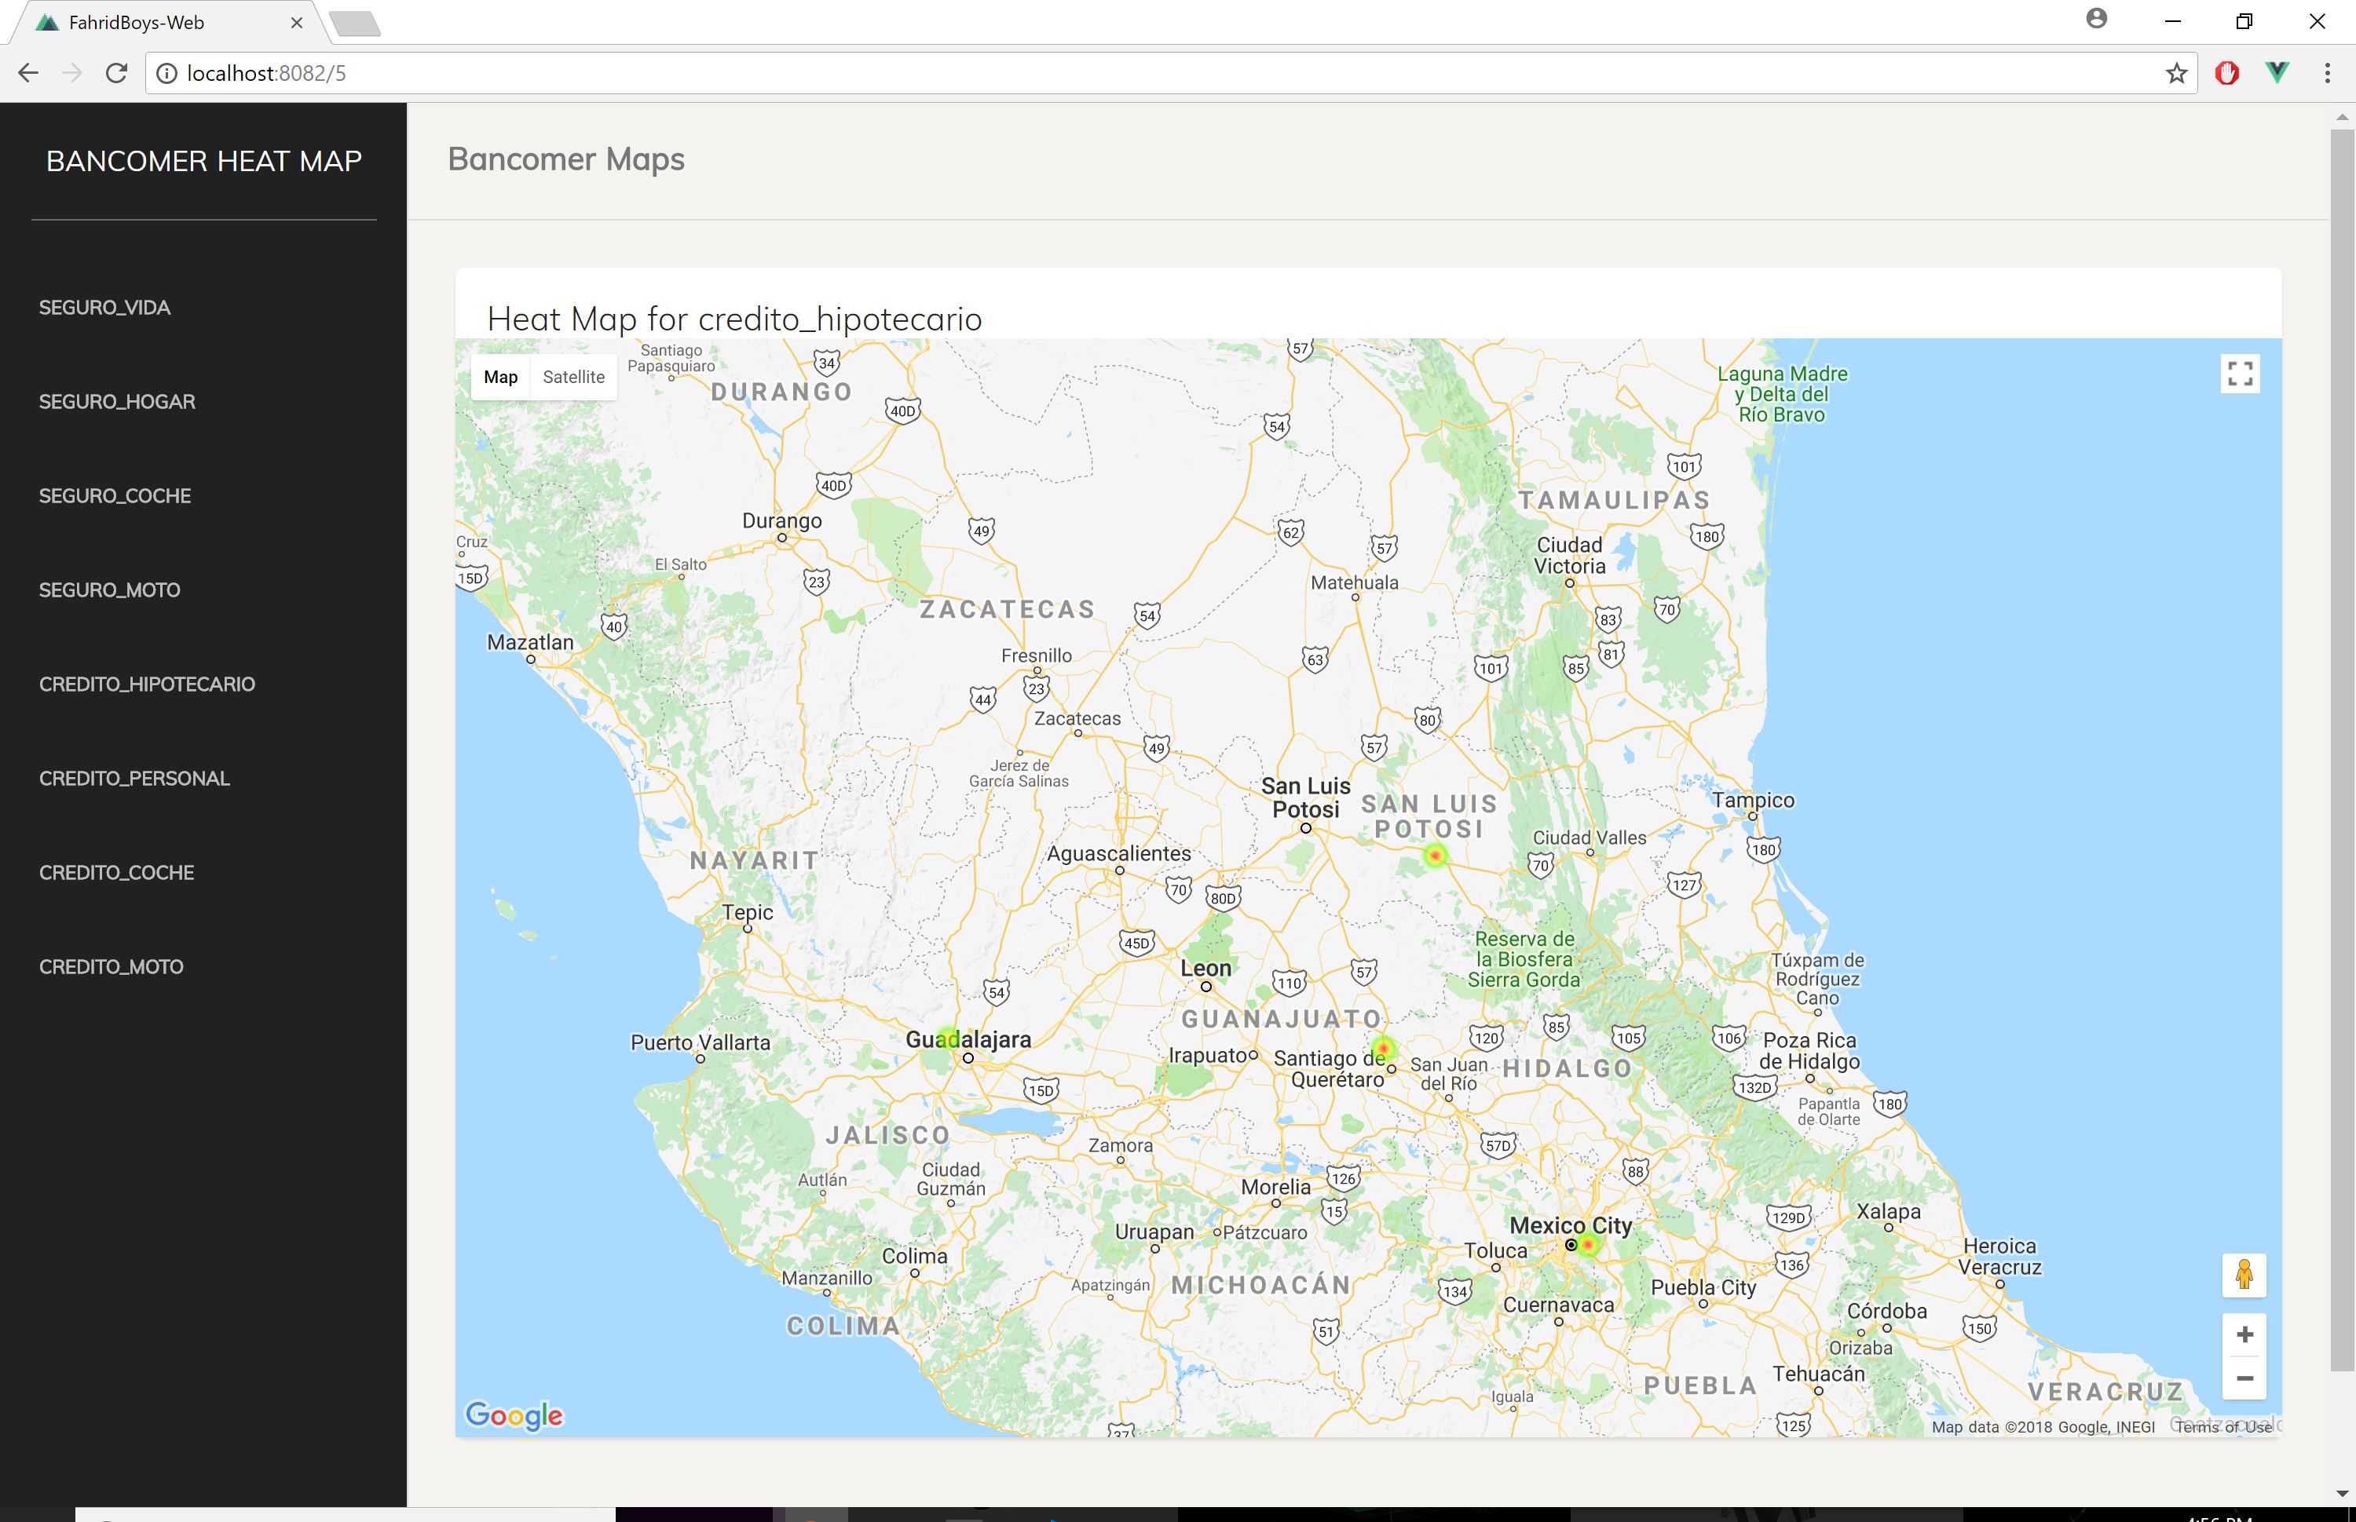Screen dimensions: 2356x1522
Task: Open SEGURO_COCHE from the sidebar
Action: point(115,496)
